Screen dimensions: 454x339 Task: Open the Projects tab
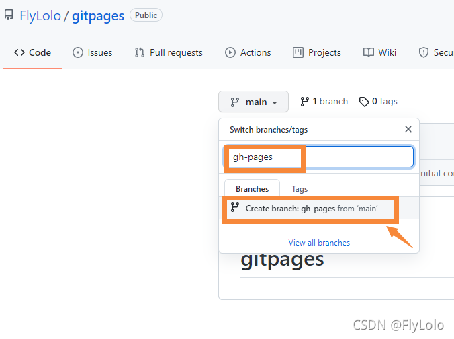(x=317, y=52)
